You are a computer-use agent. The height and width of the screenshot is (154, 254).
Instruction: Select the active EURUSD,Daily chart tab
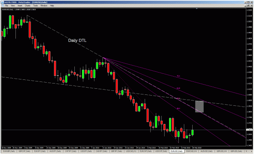(x=176, y=151)
